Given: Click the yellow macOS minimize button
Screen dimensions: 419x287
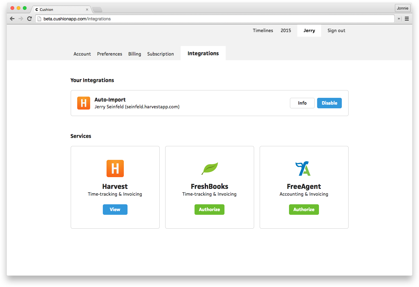Looking at the screenshot, I should (x=19, y=8).
